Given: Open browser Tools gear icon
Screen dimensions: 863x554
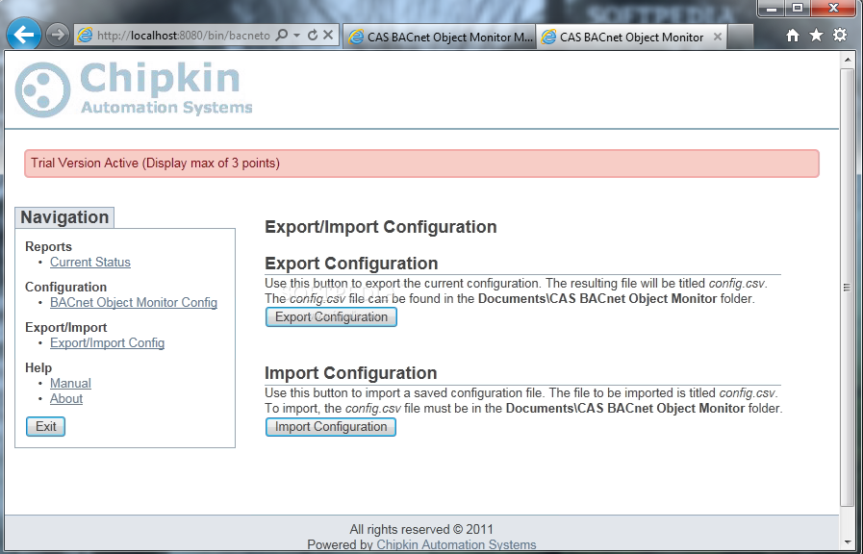Looking at the screenshot, I should coord(840,36).
